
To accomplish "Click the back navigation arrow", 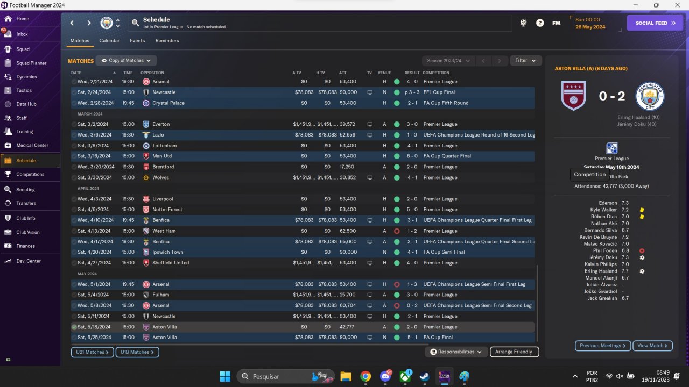I will (72, 23).
